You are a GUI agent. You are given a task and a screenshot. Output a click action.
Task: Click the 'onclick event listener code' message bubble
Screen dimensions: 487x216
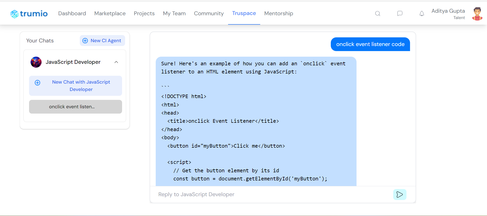point(370,44)
